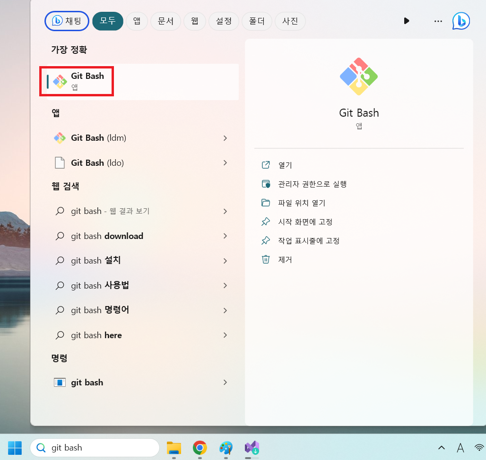Expand 'git bash - 웹 결과 보기' chevron

[x=226, y=212]
